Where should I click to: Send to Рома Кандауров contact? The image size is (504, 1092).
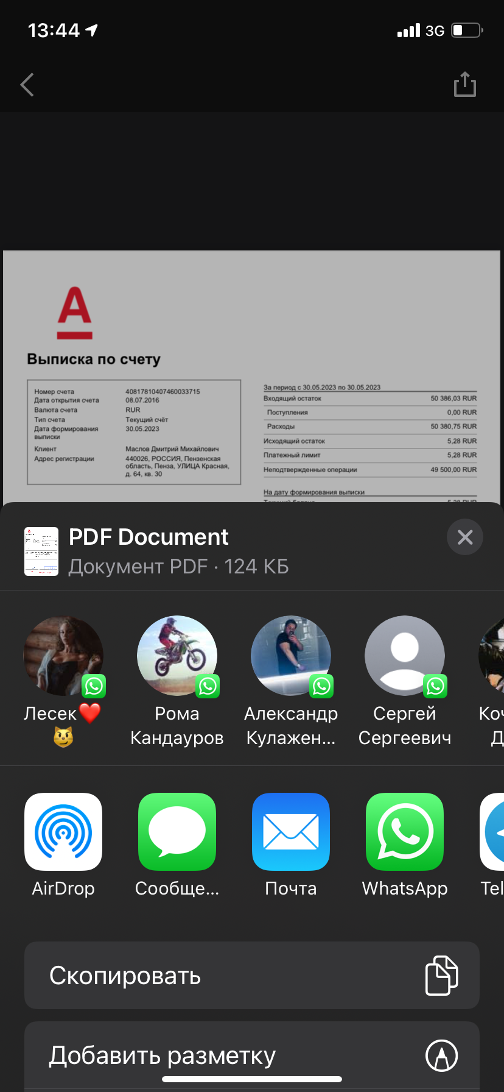pyautogui.click(x=177, y=656)
